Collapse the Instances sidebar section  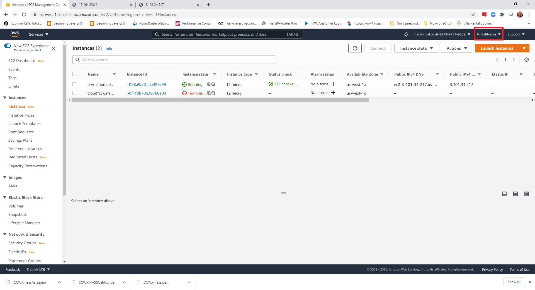pyautogui.click(x=5, y=98)
